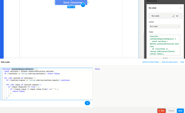Click the On click panel title
Viewport: 185px width, 113px height.
point(153,8)
